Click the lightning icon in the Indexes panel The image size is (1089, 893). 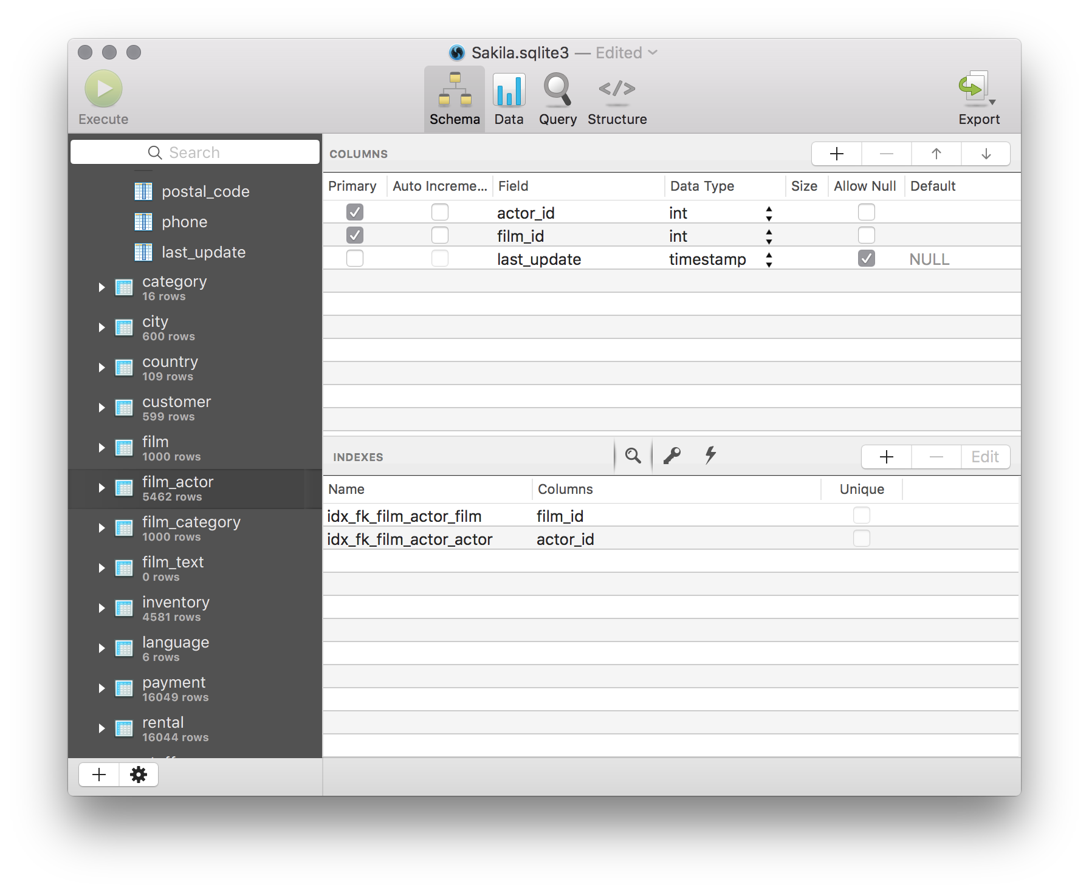(710, 456)
